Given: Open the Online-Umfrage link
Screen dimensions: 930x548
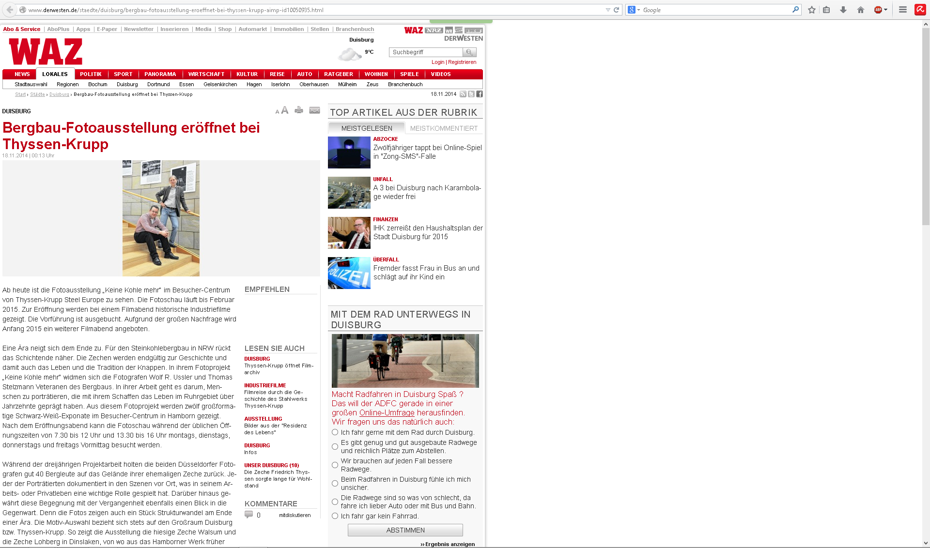Looking at the screenshot, I should (387, 412).
